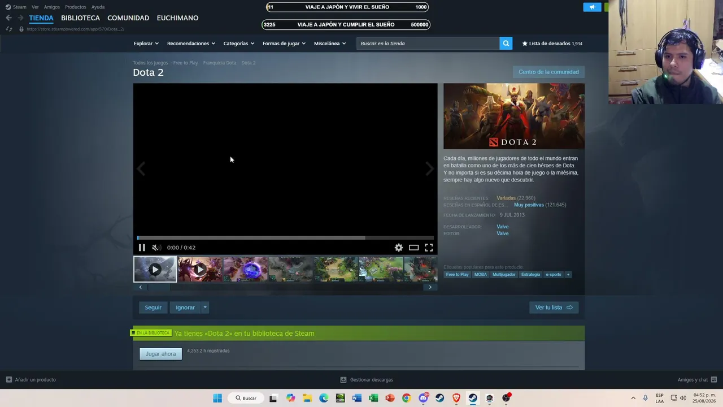
Task: Expand the Explorar dropdown
Action: click(146, 44)
